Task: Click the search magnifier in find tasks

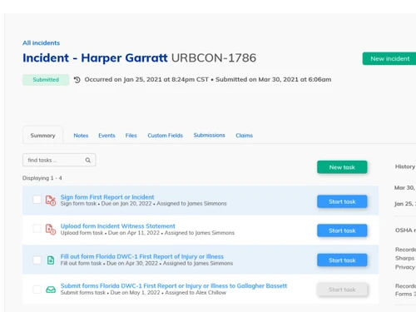Action: coord(88,160)
